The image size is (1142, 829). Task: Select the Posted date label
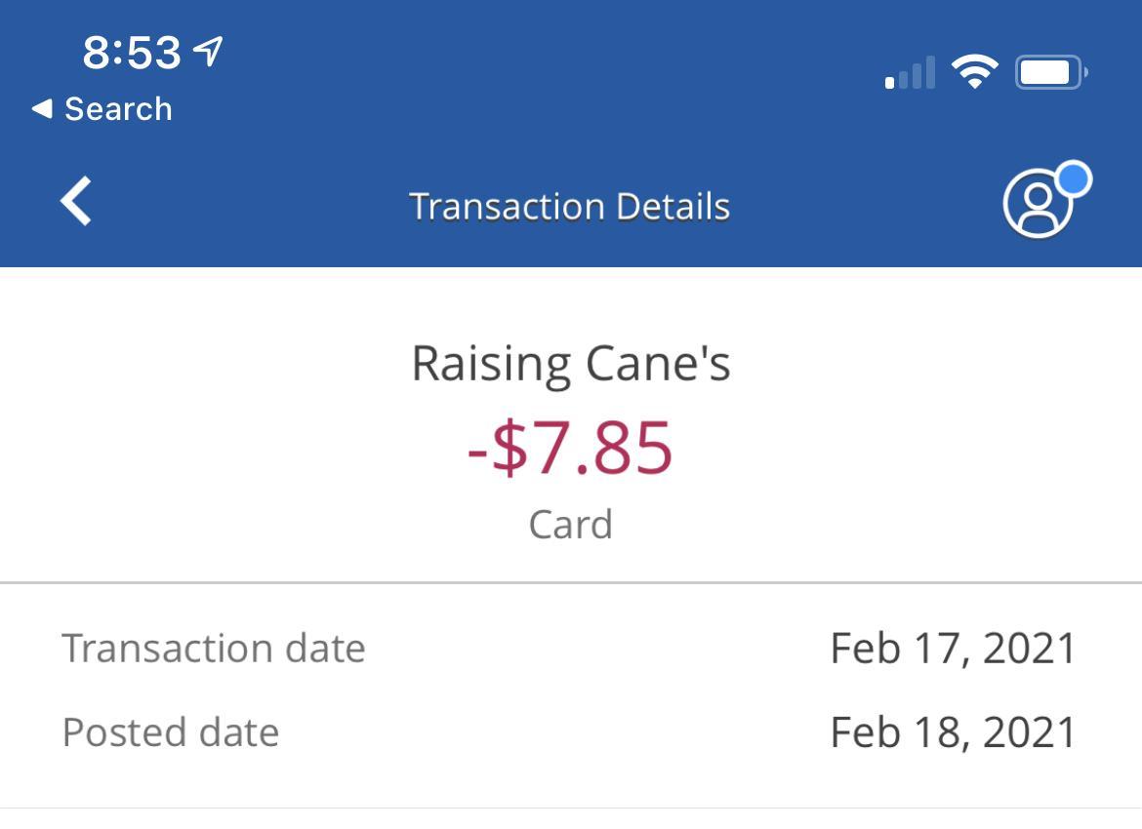171,732
